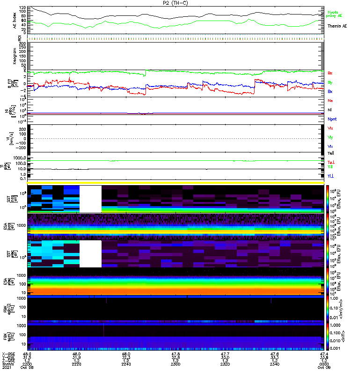This screenshot has height=374, width=351.
Task: Click the "AE Index" axis label
Action: [15, 21]
